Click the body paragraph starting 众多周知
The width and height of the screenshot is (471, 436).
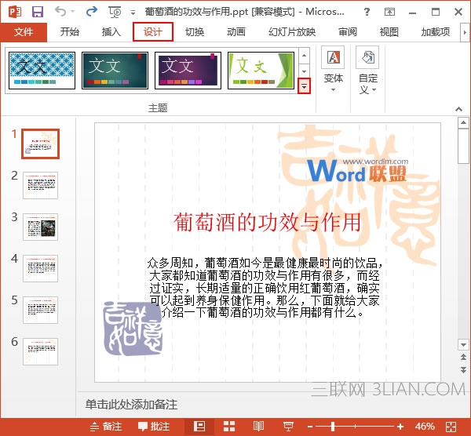pyautogui.click(x=265, y=288)
